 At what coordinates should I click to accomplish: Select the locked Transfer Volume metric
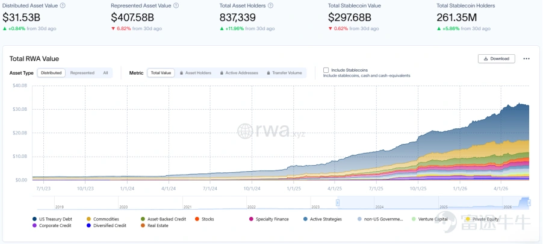[x=284, y=73]
